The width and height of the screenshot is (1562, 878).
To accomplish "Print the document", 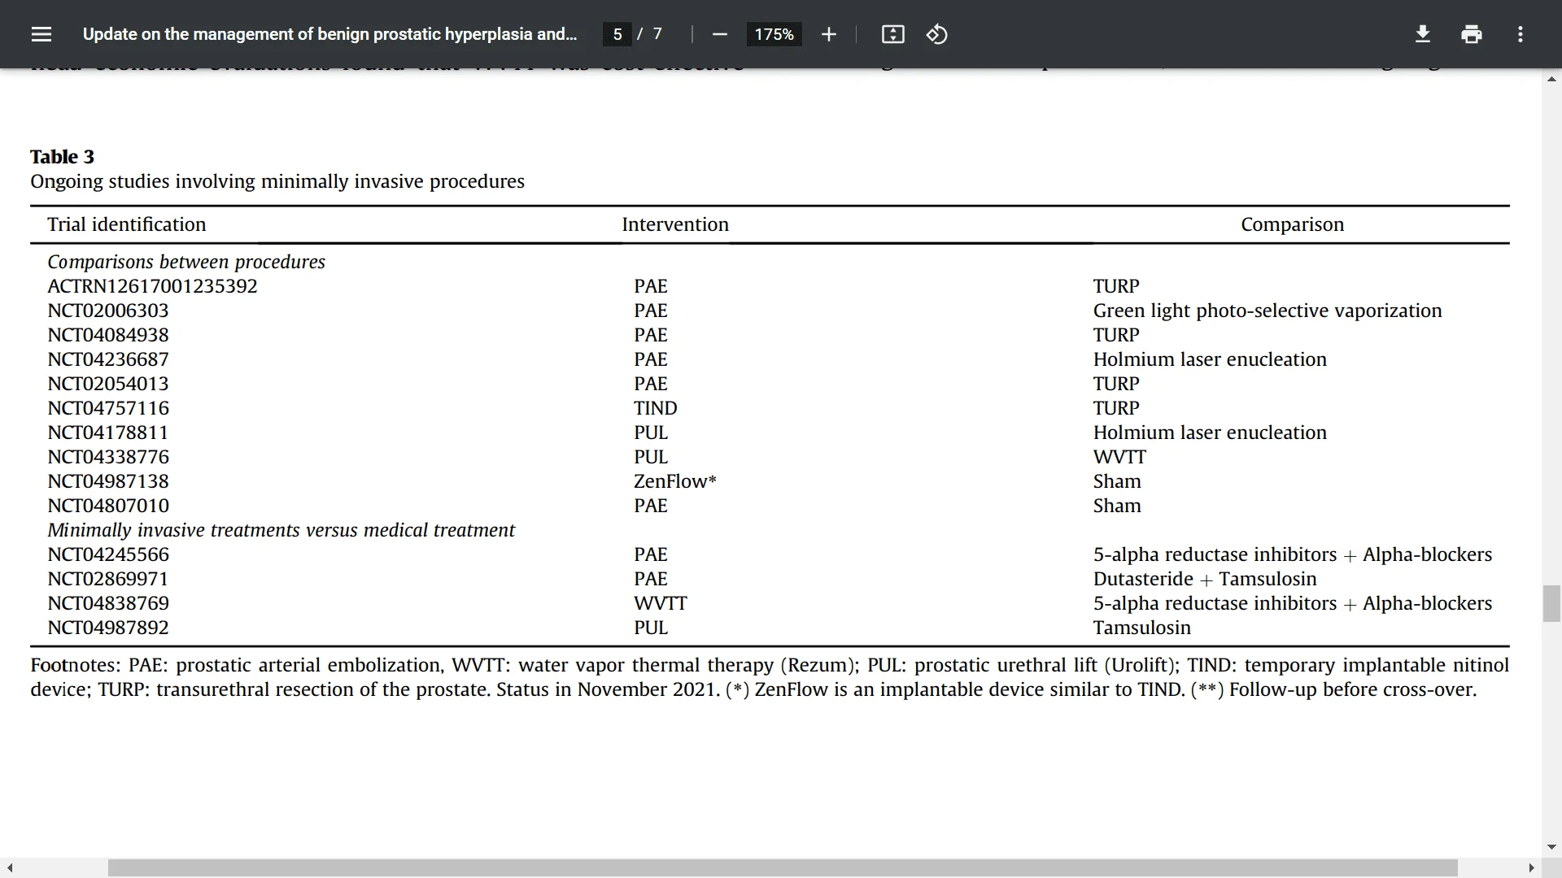I will click(x=1471, y=34).
